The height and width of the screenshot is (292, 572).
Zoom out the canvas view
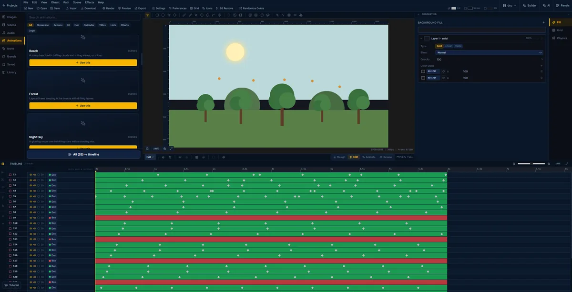point(147,149)
